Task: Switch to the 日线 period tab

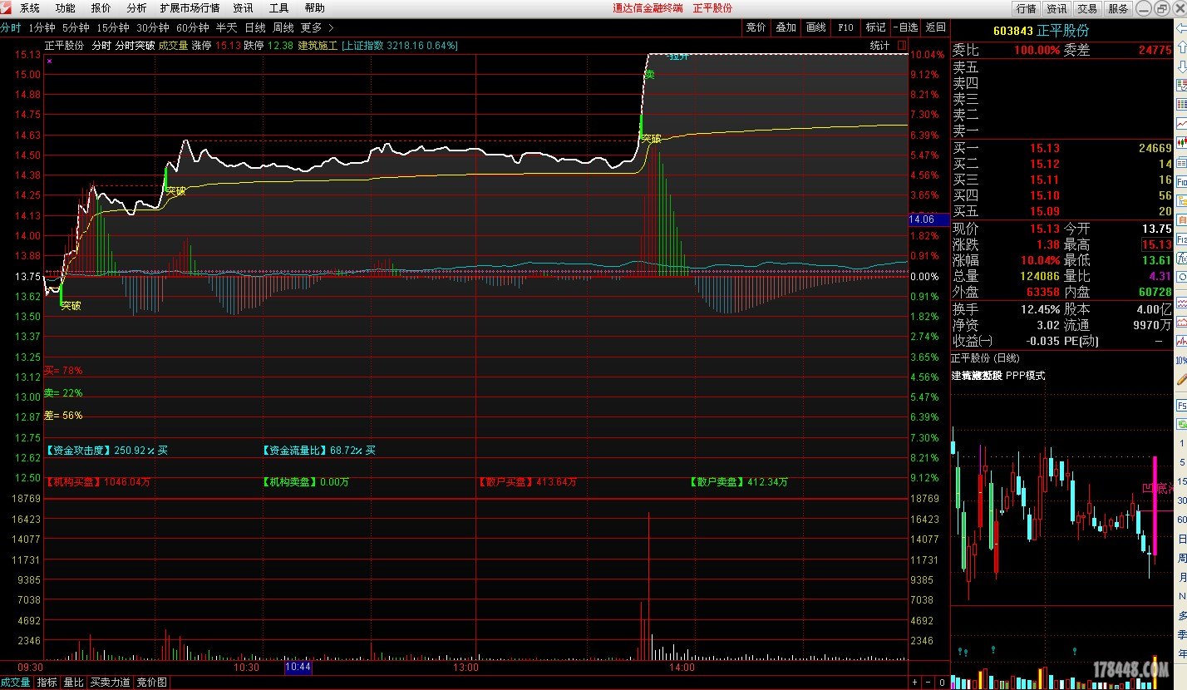Action: tap(254, 27)
